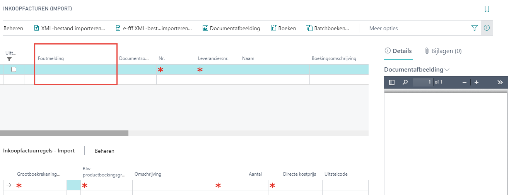Click XML-bestand importeren button
The height and width of the screenshot is (195, 509).
(70, 28)
